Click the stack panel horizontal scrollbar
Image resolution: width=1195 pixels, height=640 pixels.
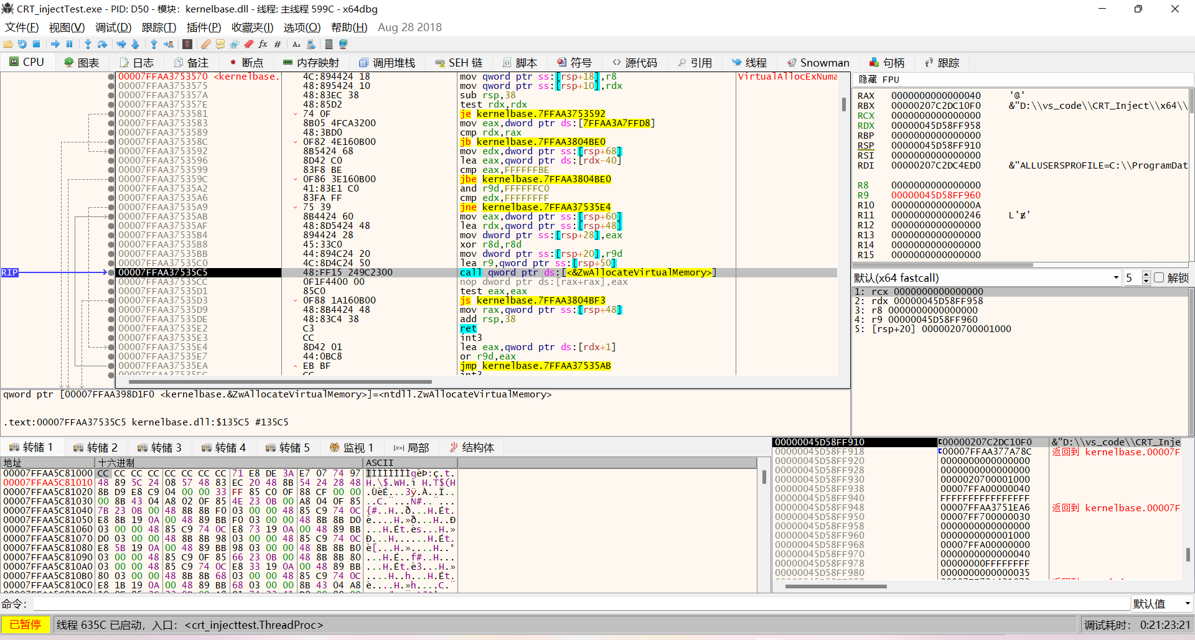pyautogui.click(x=836, y=586)
